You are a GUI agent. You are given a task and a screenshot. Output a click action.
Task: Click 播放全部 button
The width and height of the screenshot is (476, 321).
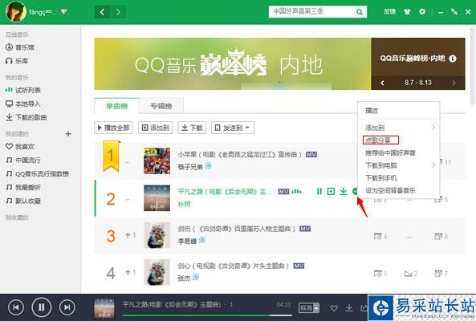[x=113, y=128]
